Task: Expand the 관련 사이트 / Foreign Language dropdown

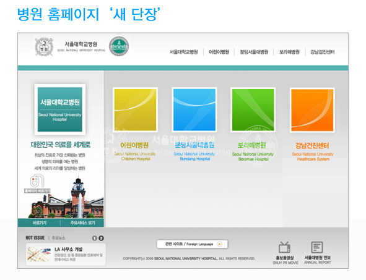Action: click(x=193, y=244)
